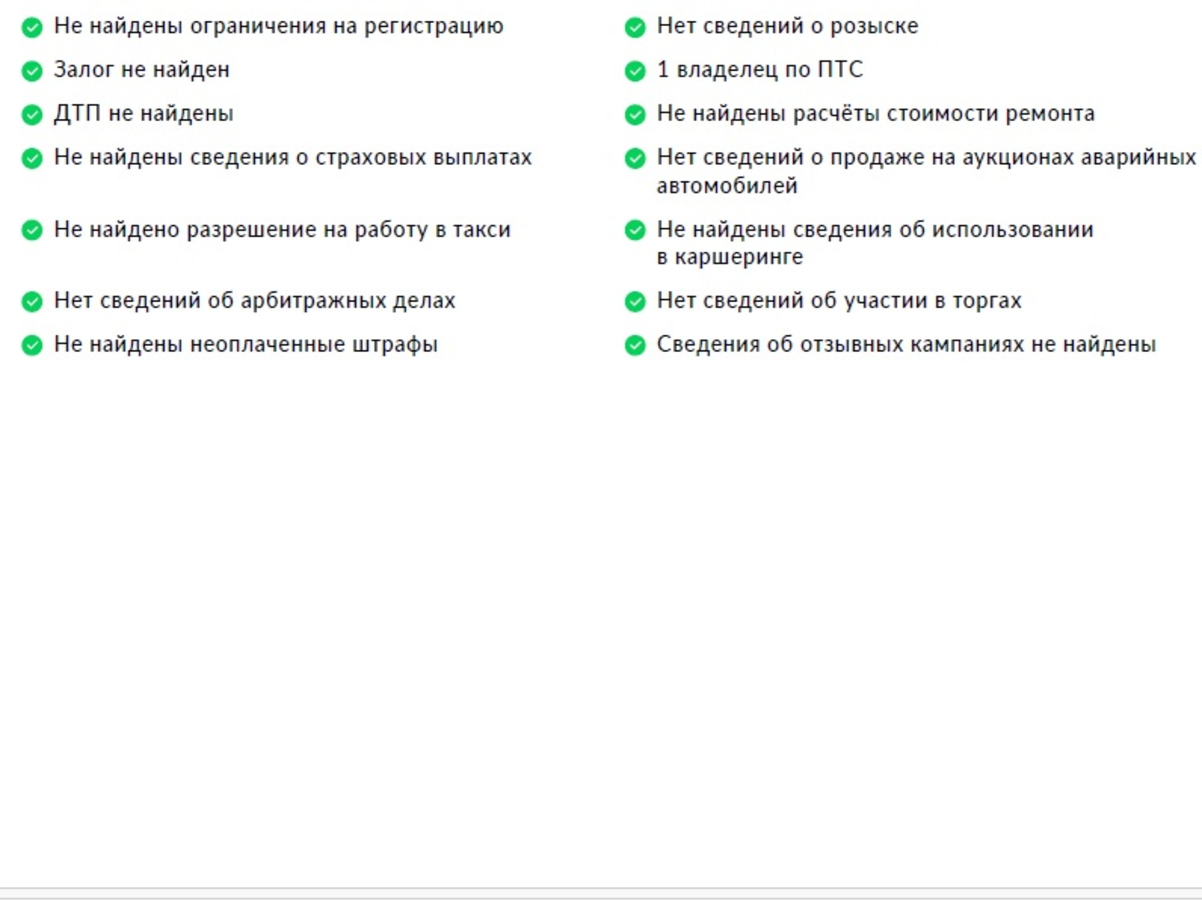Click green check icon next to Залог не найден
1202x901 pixels.
pyautogui.click(x=32, y=71)
